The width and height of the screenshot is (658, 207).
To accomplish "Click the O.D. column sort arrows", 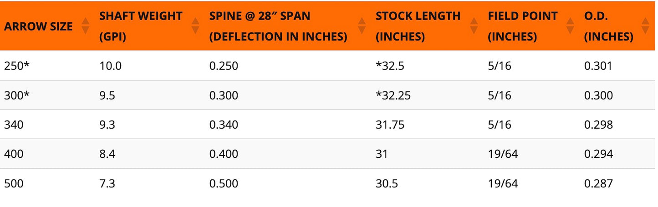I will click(645, 26).
